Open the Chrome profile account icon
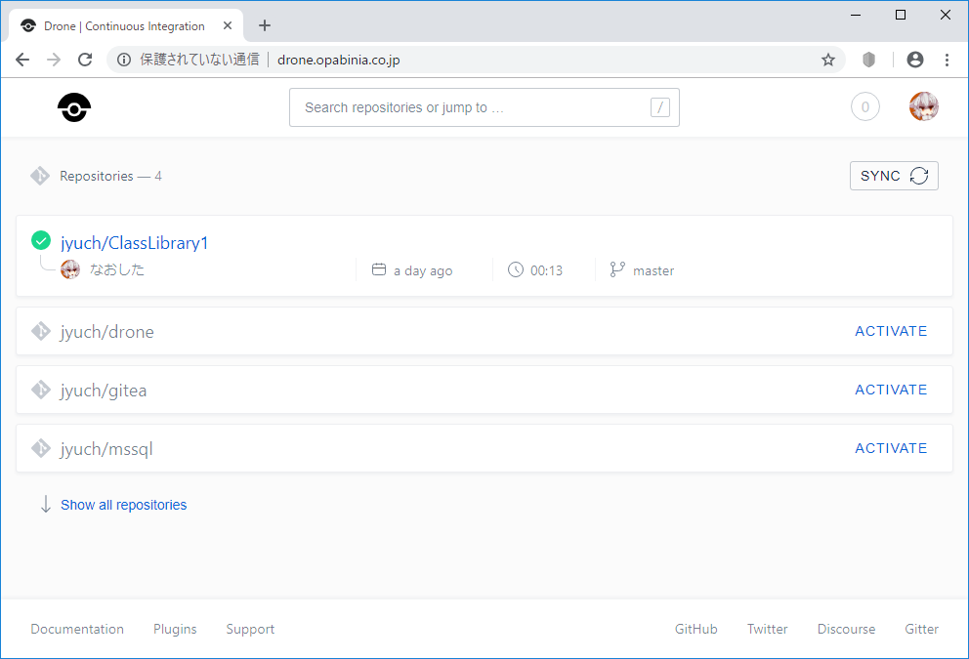This screenshot has width=969, height=659. click(914, 60)
